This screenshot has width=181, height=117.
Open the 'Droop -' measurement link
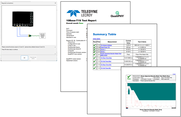103,52
